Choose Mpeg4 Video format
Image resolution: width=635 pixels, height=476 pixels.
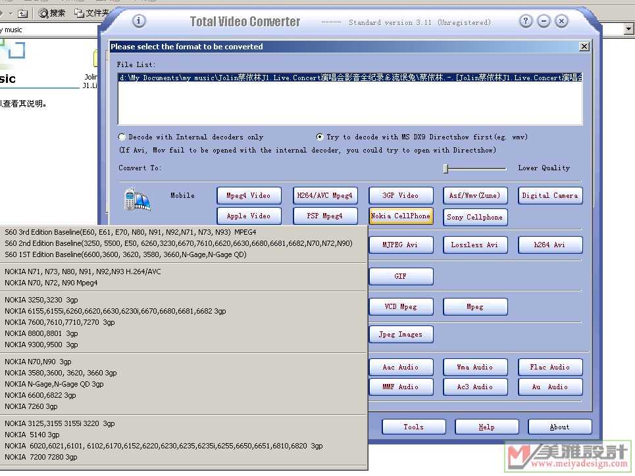(x=249, y=195)
